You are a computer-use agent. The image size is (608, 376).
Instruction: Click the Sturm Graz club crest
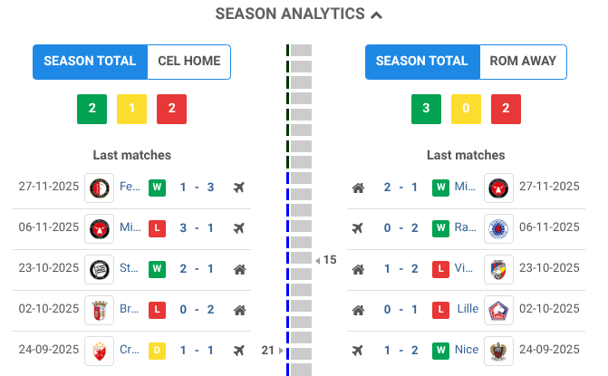point(99,269)
